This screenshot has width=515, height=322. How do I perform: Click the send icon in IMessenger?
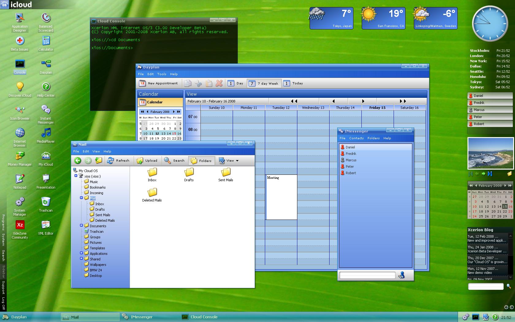[x=401, y=275]
